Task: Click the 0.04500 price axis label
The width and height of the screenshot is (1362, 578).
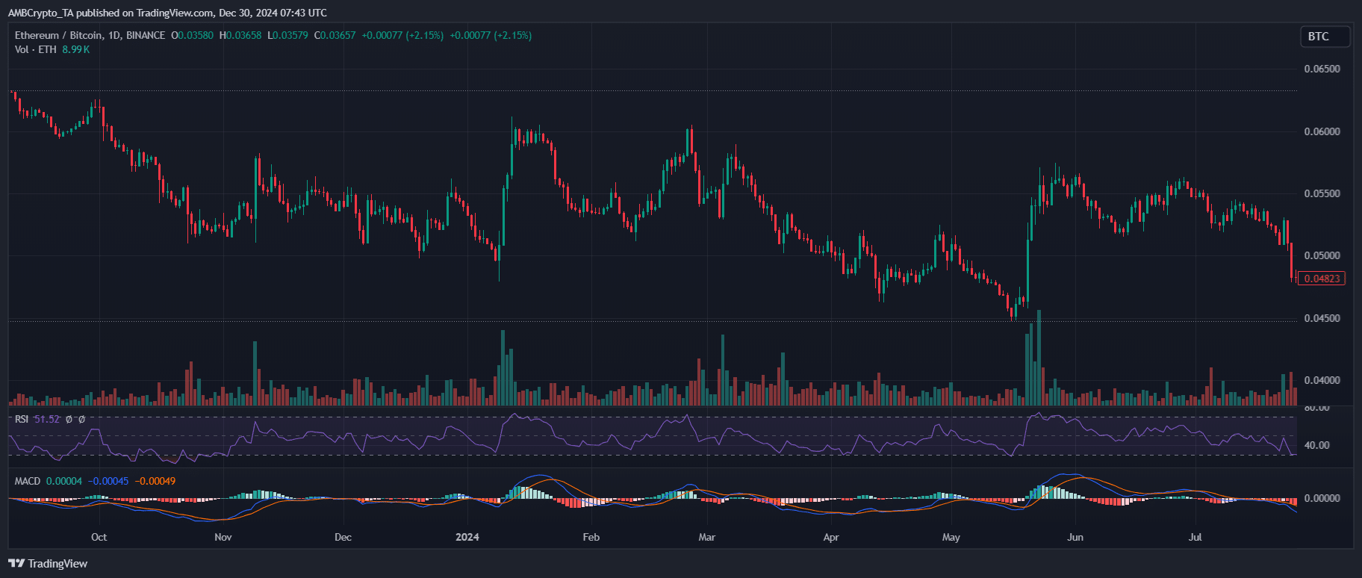Action: click(x=1322, y=318)
